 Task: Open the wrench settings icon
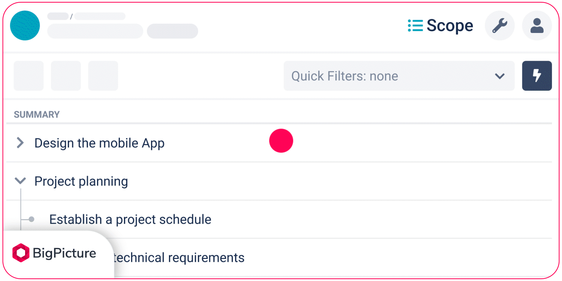(x=499, y=26)
